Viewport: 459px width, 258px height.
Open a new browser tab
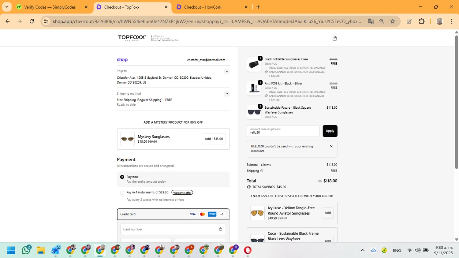[258, 7]
